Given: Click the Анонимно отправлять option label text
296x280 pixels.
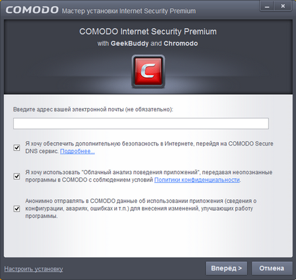Looking at the screenshot, I should [x=140, y=208].
